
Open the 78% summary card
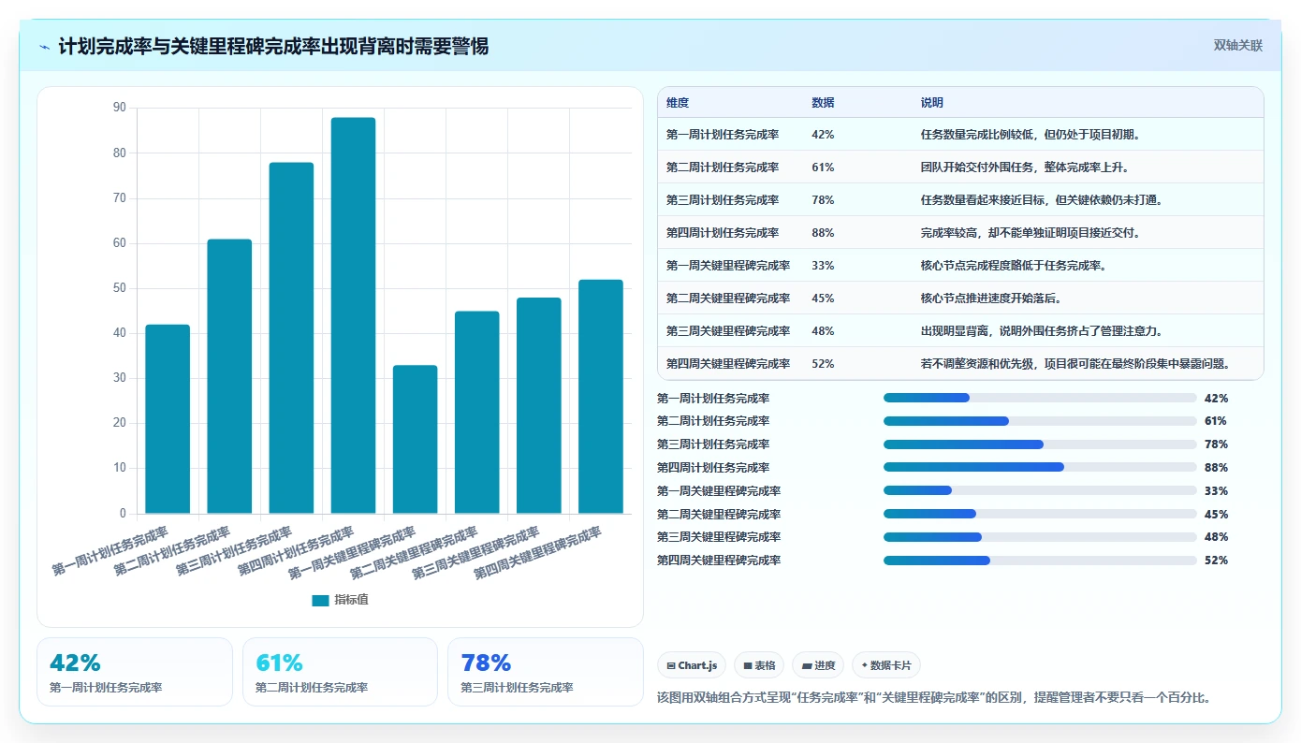pyautogui.click(x=545, y=672)
